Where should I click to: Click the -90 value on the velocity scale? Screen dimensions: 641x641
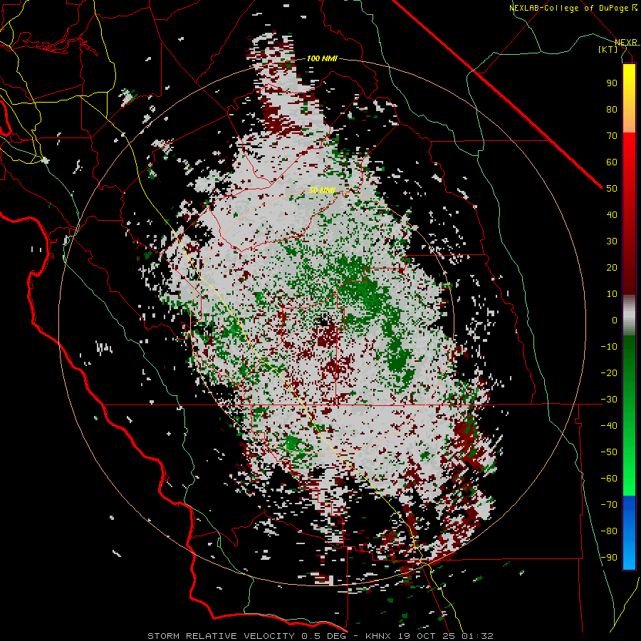tap(609, 558)
